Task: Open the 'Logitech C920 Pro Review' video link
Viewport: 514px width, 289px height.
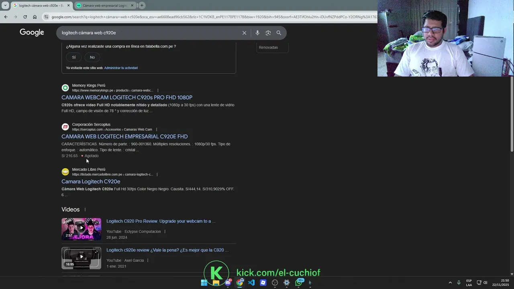Action: point(161,221)
